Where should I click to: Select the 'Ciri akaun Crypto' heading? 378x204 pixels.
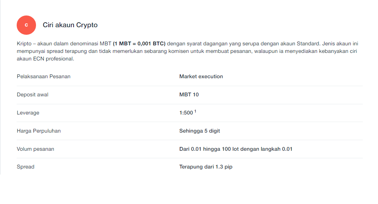point(70,25)
